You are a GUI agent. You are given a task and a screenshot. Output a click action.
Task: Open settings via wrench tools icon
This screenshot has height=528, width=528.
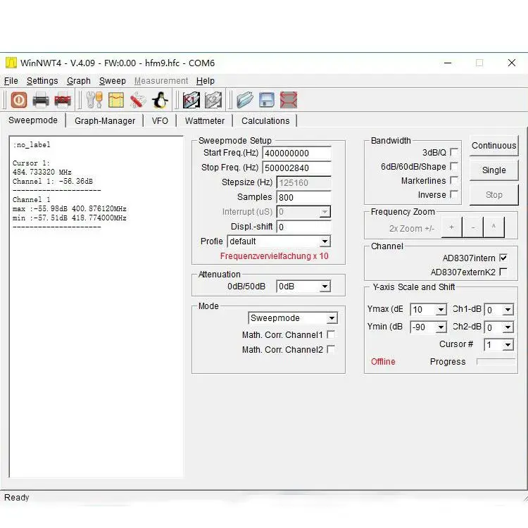click(94, 100)
